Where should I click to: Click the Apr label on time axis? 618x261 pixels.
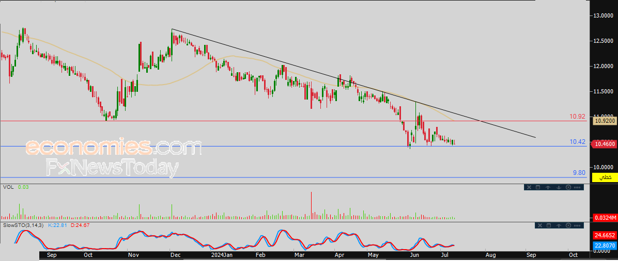(339, 255)
